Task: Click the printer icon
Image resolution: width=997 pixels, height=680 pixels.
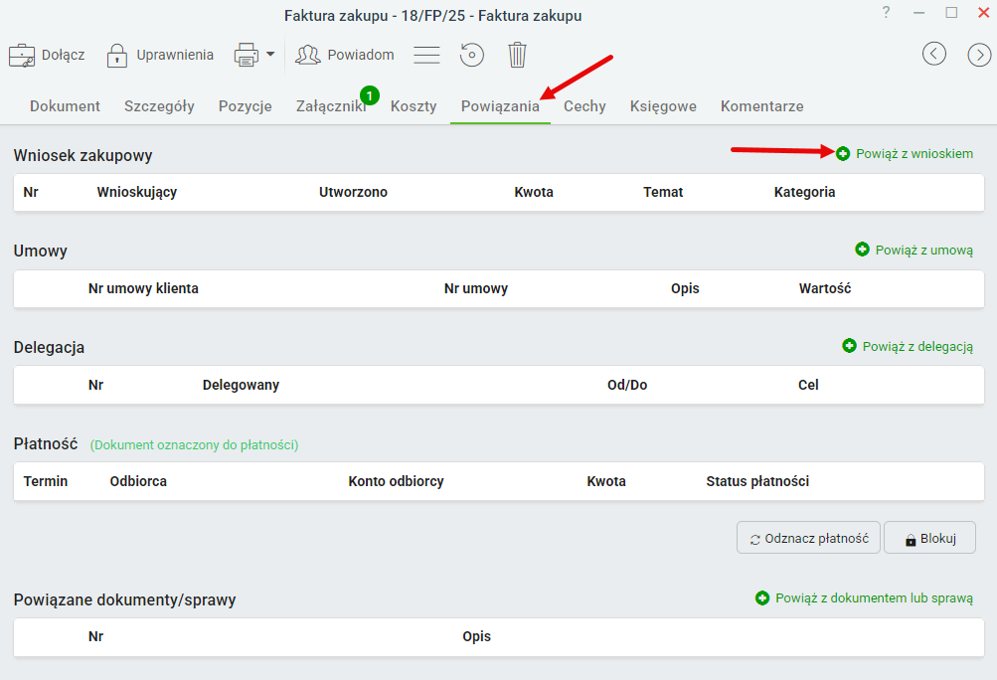Action: click(x=247, y=56)
